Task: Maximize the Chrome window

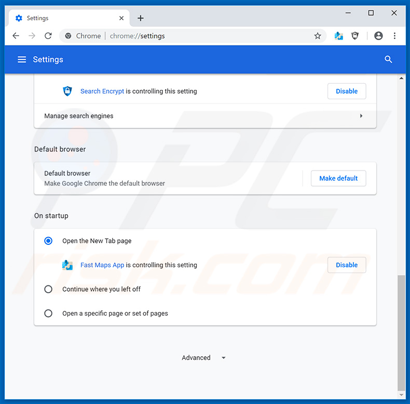Action: pyautogui.click(x=371, y=13)
